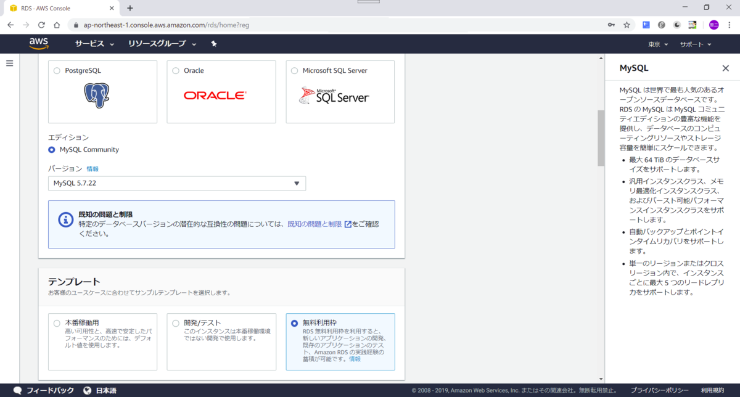Close the RDS - AWS Console tab
Screen dimensions: 740x397
112,8
